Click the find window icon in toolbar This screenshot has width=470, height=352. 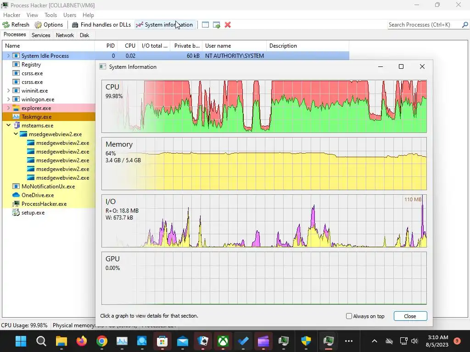coord(205,25)
